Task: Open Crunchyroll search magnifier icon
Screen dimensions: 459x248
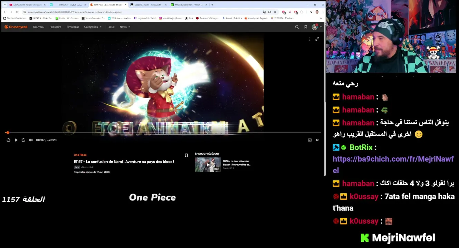Action: (x=297, y=27)
